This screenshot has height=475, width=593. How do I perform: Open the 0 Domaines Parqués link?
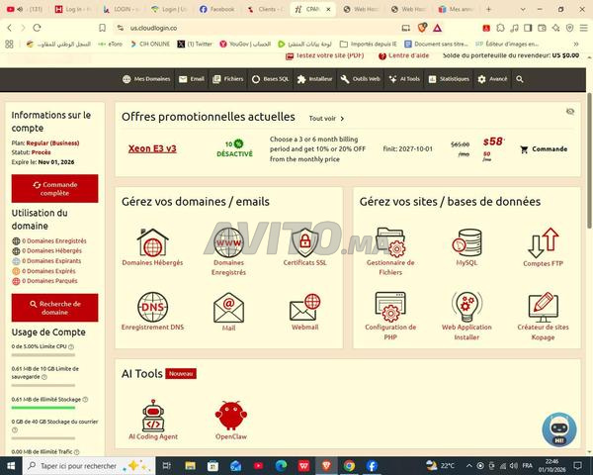tap(49, 281)
